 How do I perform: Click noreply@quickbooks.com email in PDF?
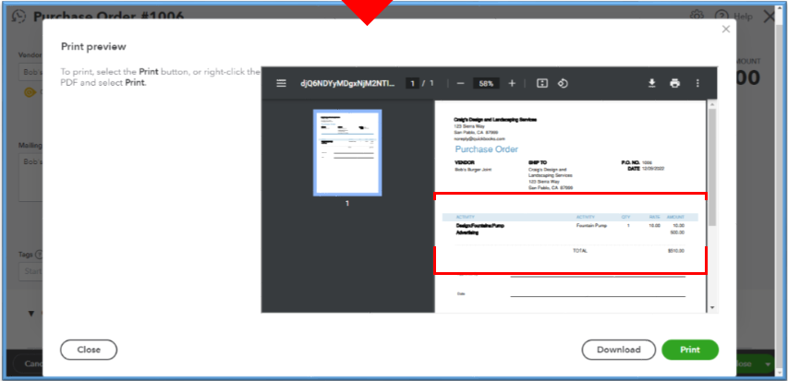coord(479,138)
